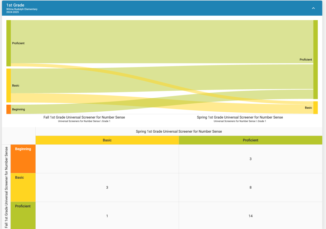Screen dimensions: 326x229
Task: Select the yellow 'Basic' row header
Action: pyautogui.click(x=23, y=187)
